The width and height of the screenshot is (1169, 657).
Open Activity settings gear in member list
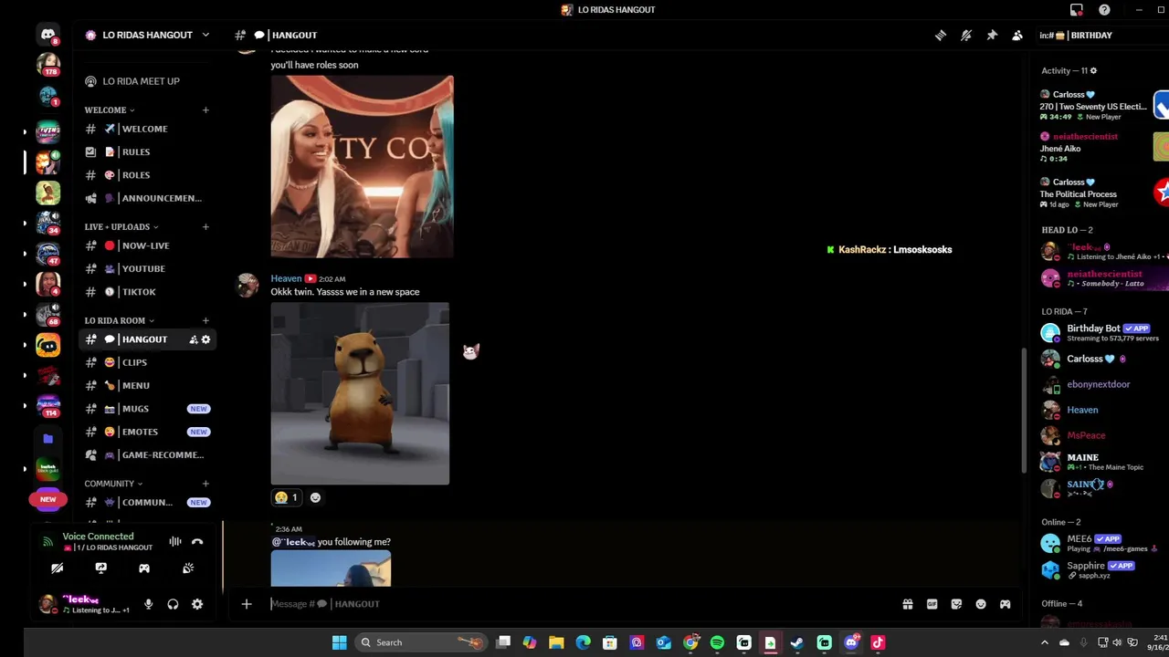pos(1093,71)
